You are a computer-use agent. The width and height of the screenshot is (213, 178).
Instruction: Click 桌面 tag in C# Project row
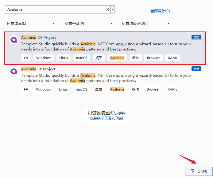(x=99, y=58)
